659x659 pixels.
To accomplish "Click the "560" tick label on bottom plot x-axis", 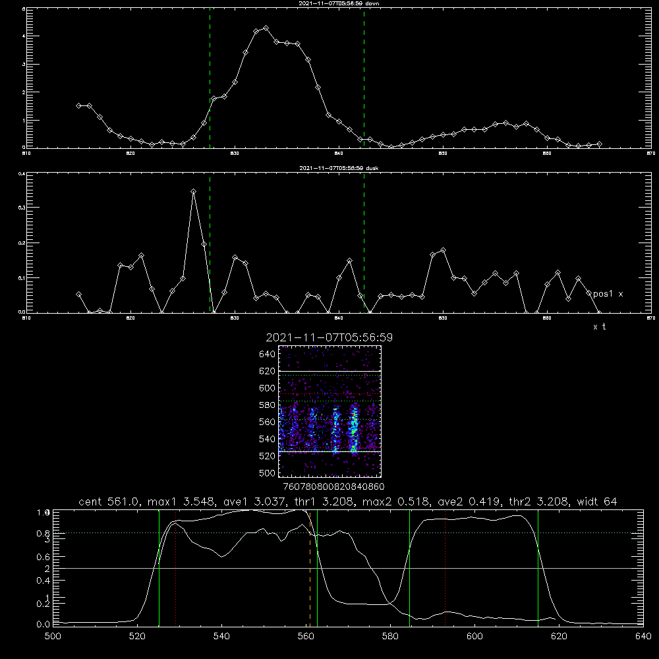I will click(306, 637).
